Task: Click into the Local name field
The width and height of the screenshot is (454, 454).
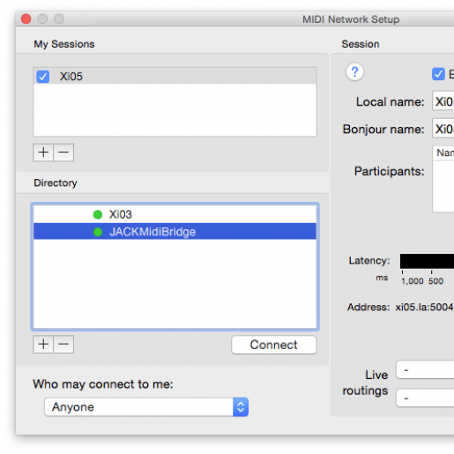Action: 443,101
